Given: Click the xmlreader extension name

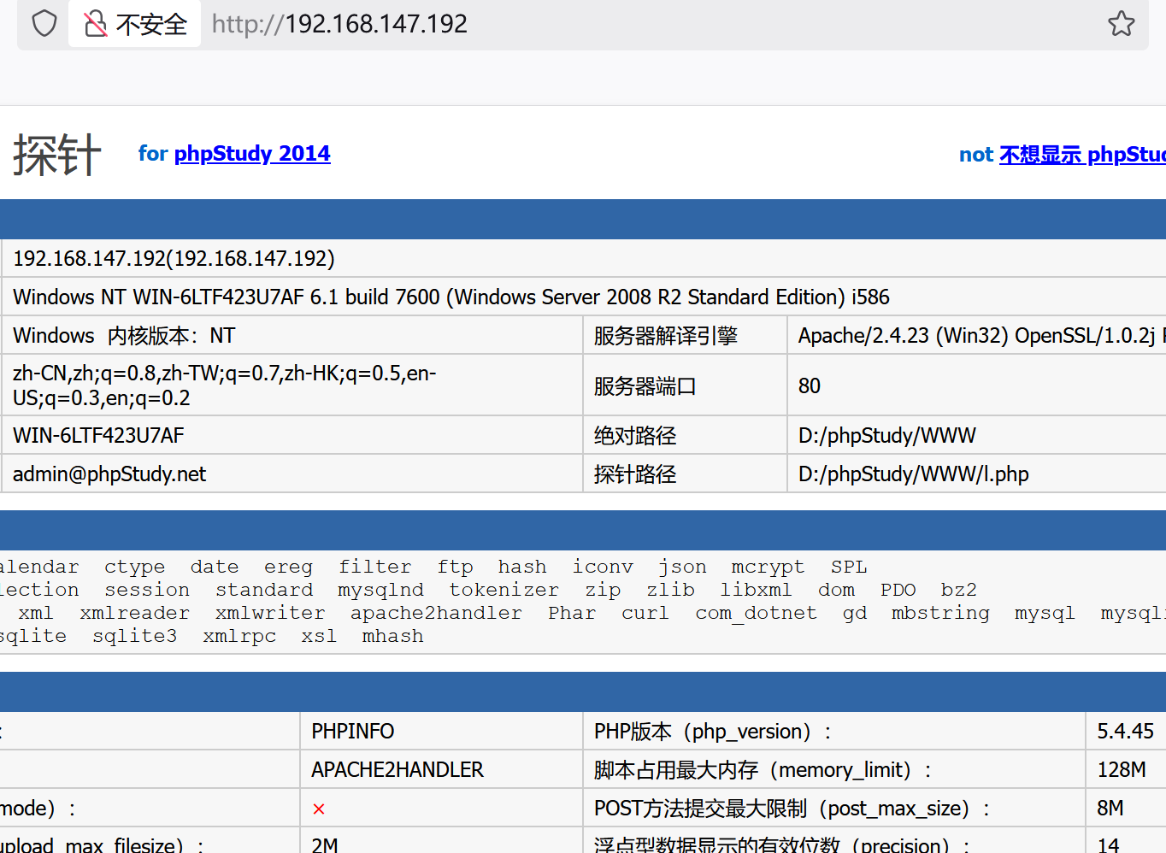Looking at the screenshot, I should tap(135, 613).
